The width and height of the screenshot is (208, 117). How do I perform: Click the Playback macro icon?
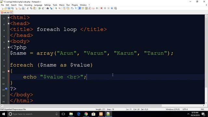coord(109,8)
